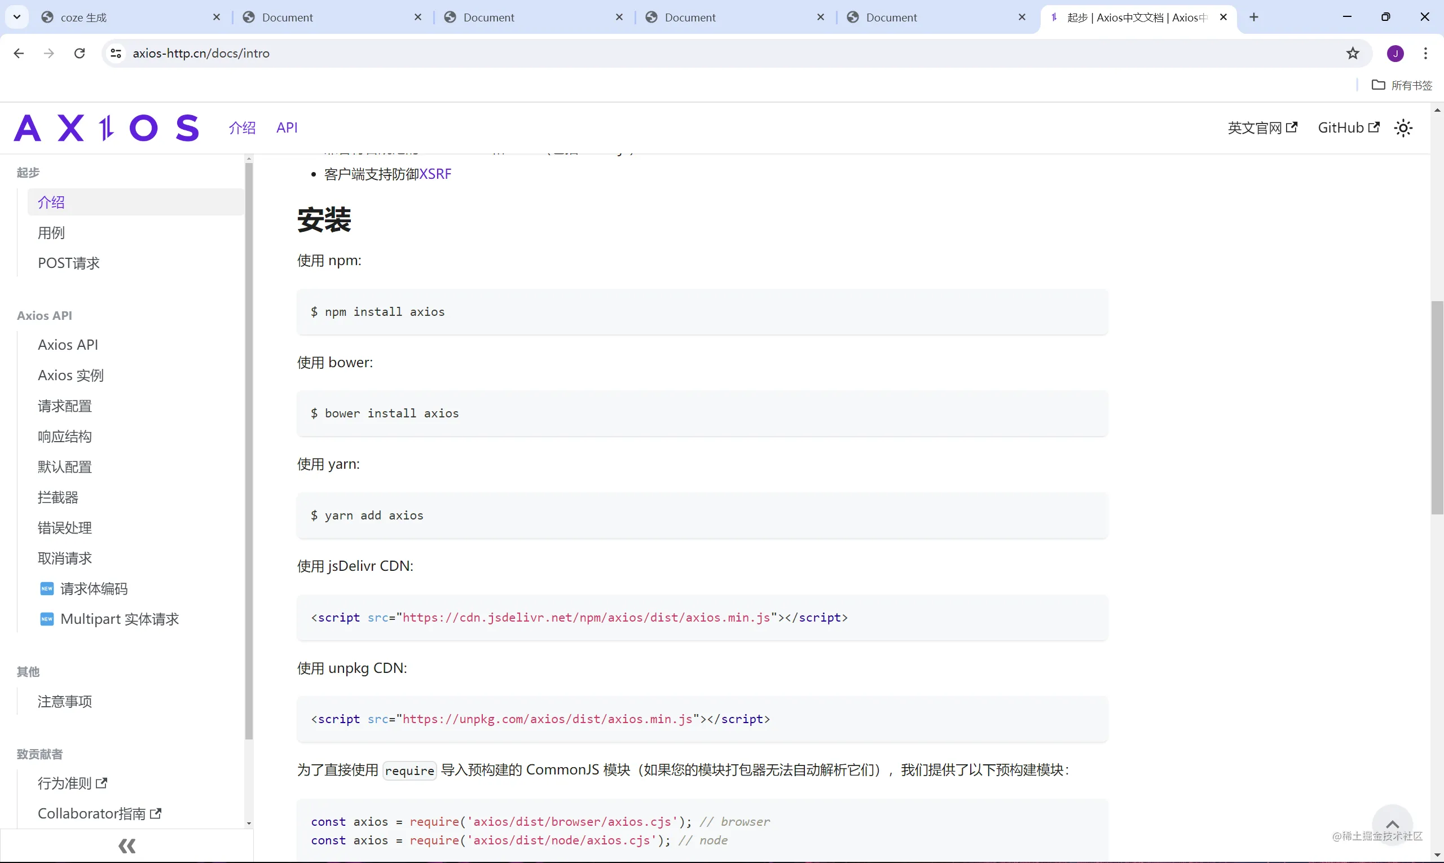Click the unpkg CDN script URL
This screenshot has width=1444, height=863.
tap(547, 719)
